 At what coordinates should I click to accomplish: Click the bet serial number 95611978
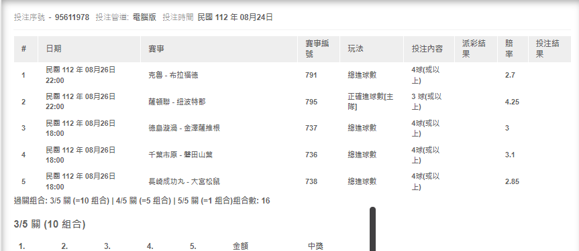[72, 17]
